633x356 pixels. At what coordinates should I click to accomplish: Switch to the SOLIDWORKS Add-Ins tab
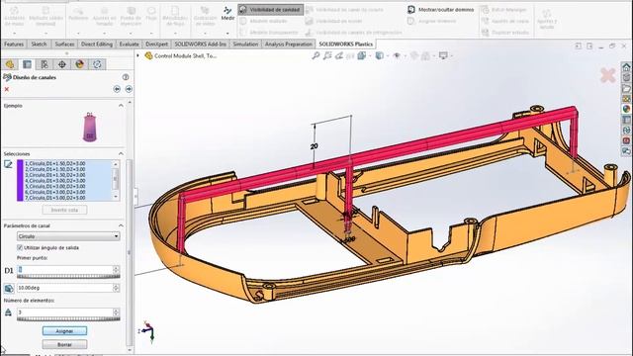200,44
